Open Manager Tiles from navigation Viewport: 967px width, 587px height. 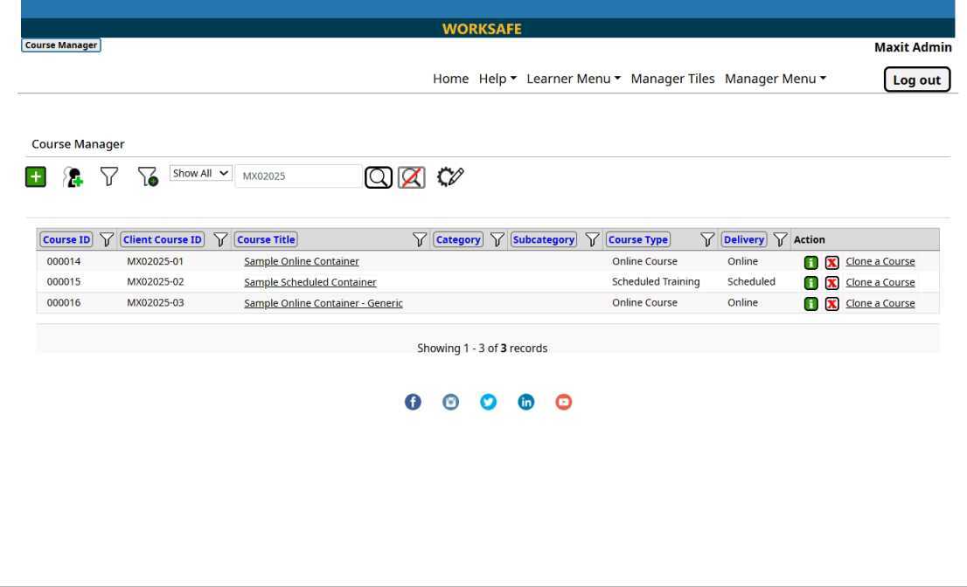tap(672, 79)
